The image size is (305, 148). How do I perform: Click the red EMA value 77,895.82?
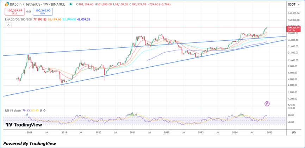click(40, 19)
